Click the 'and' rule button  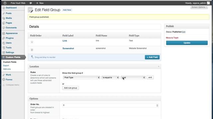click(x=150, y=77)
